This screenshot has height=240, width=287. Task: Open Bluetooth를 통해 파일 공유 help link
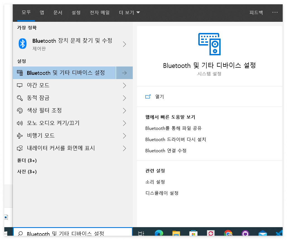click(173, 128)
